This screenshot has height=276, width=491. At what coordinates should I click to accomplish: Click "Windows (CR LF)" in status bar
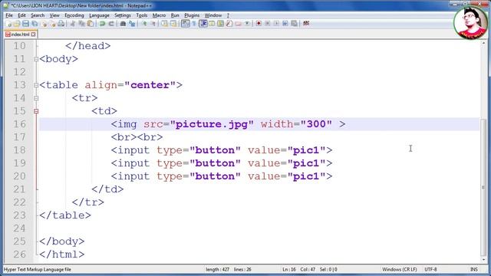pyautogui.click(x=400, y=269)
